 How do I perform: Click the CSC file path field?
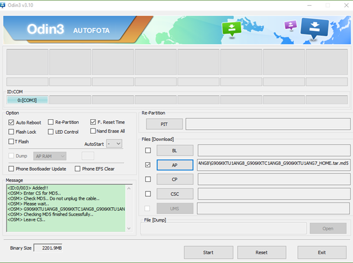(274, 194)
